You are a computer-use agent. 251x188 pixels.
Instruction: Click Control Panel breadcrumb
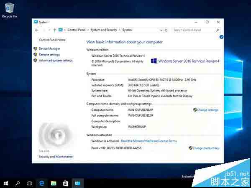pos(77,30)
